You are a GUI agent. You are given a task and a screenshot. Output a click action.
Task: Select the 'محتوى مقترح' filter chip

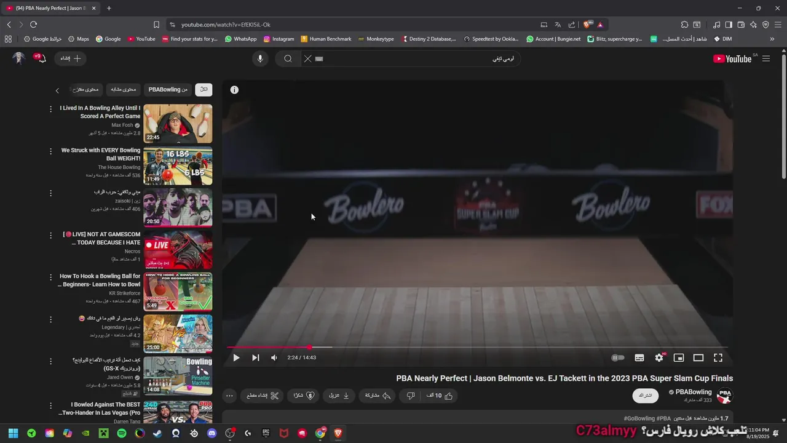click(86, 89)
